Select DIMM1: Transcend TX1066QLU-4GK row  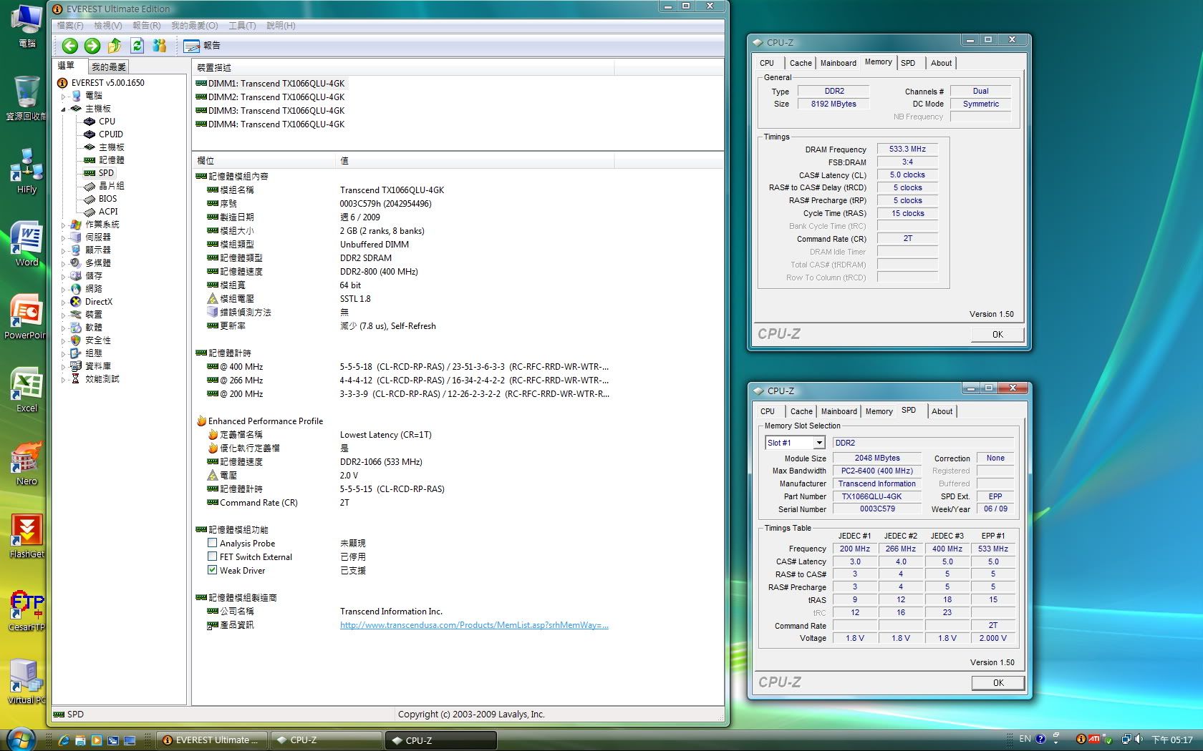[271, 84]
